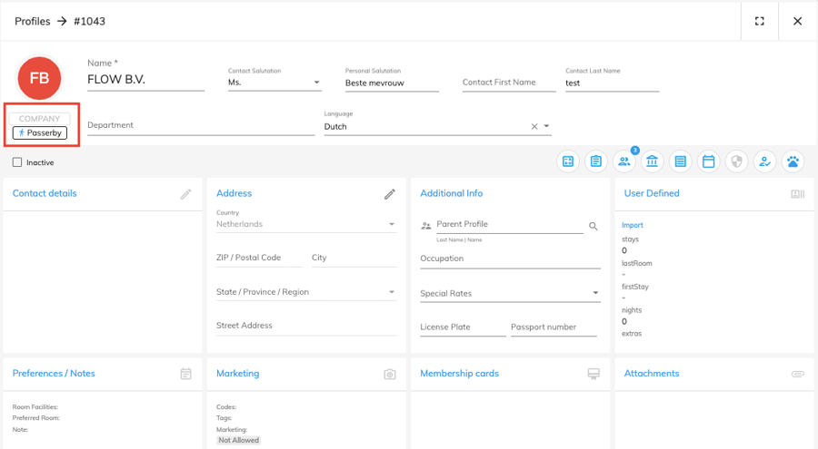This screenshot has width=818, height=449.
Task: Edit Address section with pencil icon
Action: 389,194
